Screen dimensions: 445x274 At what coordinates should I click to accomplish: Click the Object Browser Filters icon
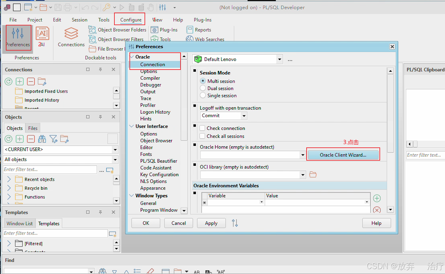click(x=92, y=39)
